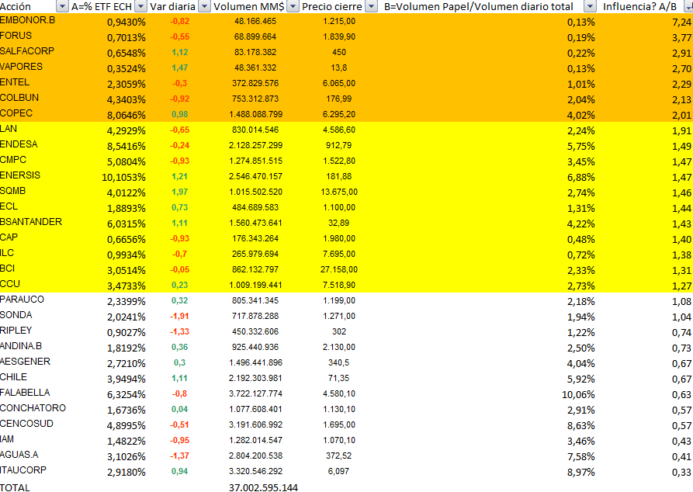Select the ENTEL cell
Image resolution: width=693 pixels, height=492 pixels.
[15, 82]
